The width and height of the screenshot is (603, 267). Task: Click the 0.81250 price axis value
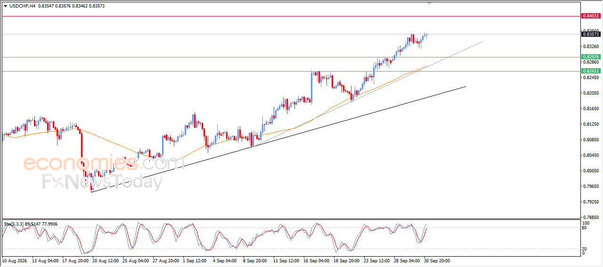tap(591, 124)
